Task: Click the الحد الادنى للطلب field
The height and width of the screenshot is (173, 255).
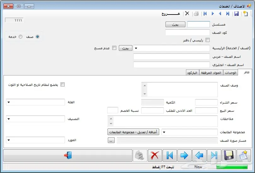Action: 153,110
